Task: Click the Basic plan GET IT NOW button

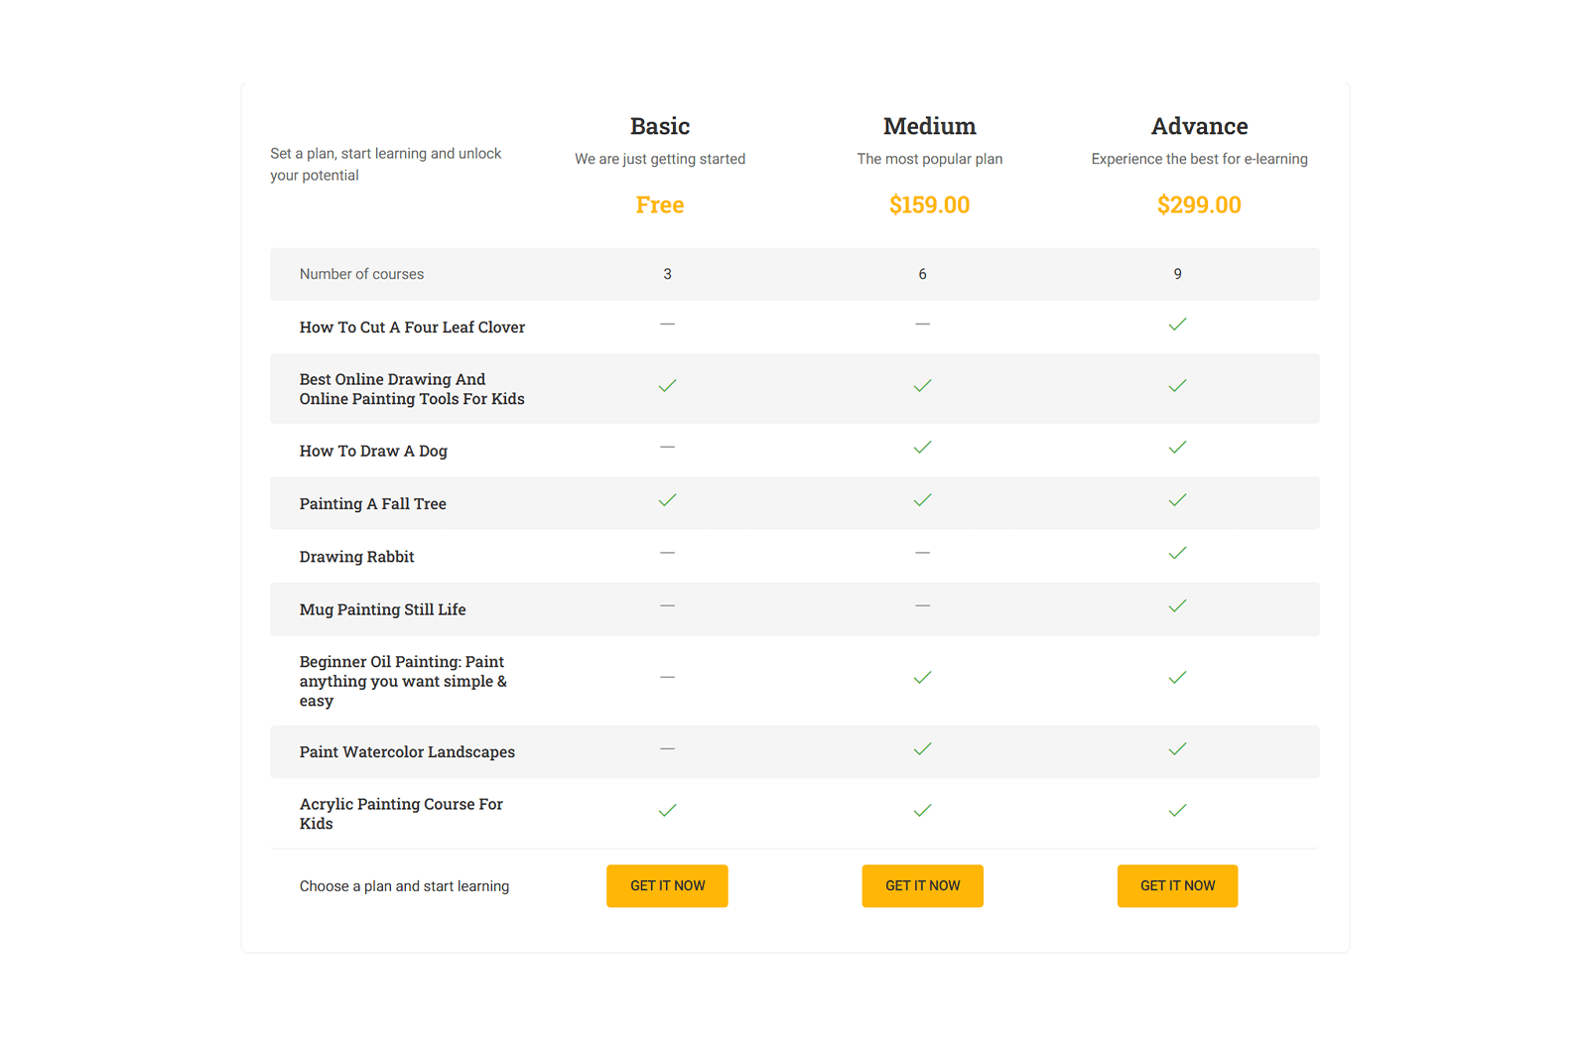Action: click(667, 885)
